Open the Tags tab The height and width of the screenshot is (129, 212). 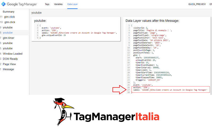click(47, 5)
